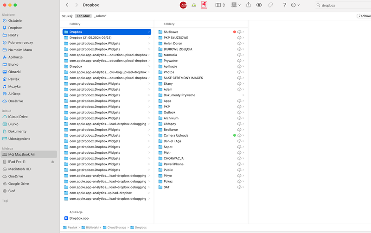
Task: Open the ellipsis more actions menu
Action: point(295,5)
